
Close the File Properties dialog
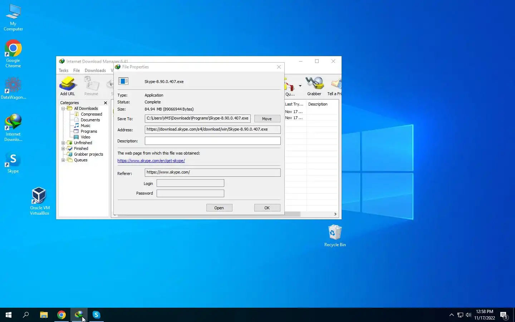click(x=279, y=67)
